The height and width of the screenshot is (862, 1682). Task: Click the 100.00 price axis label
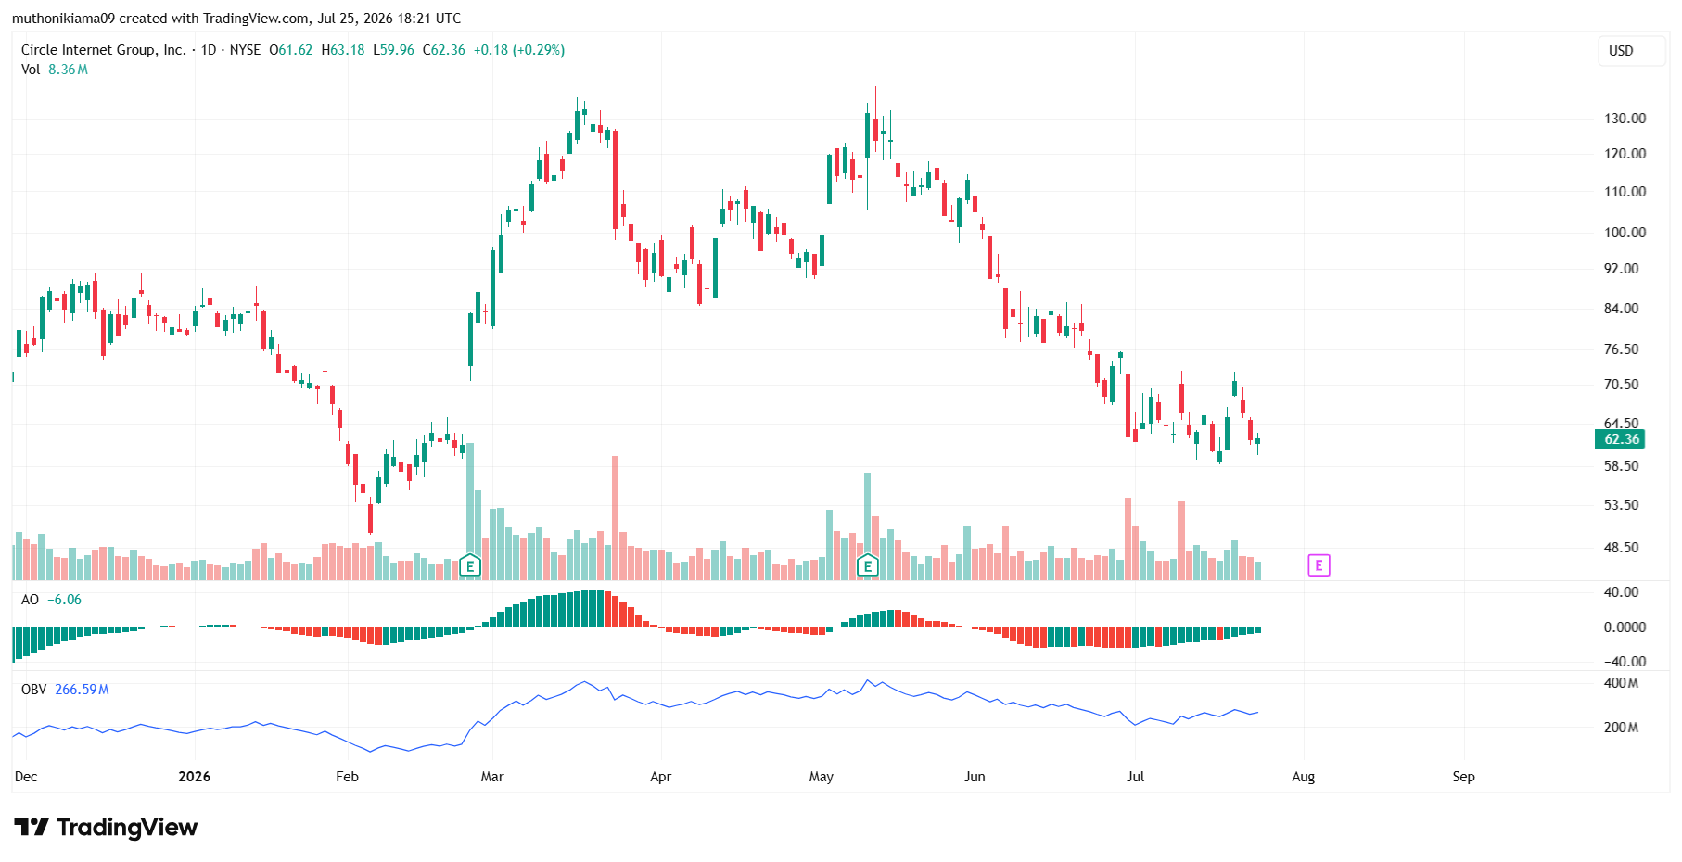(1625, 233)
